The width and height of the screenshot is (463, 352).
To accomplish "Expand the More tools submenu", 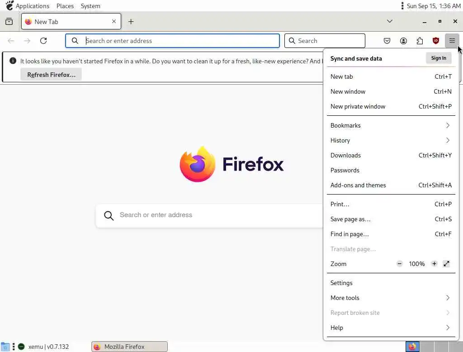I will [391, 298].
